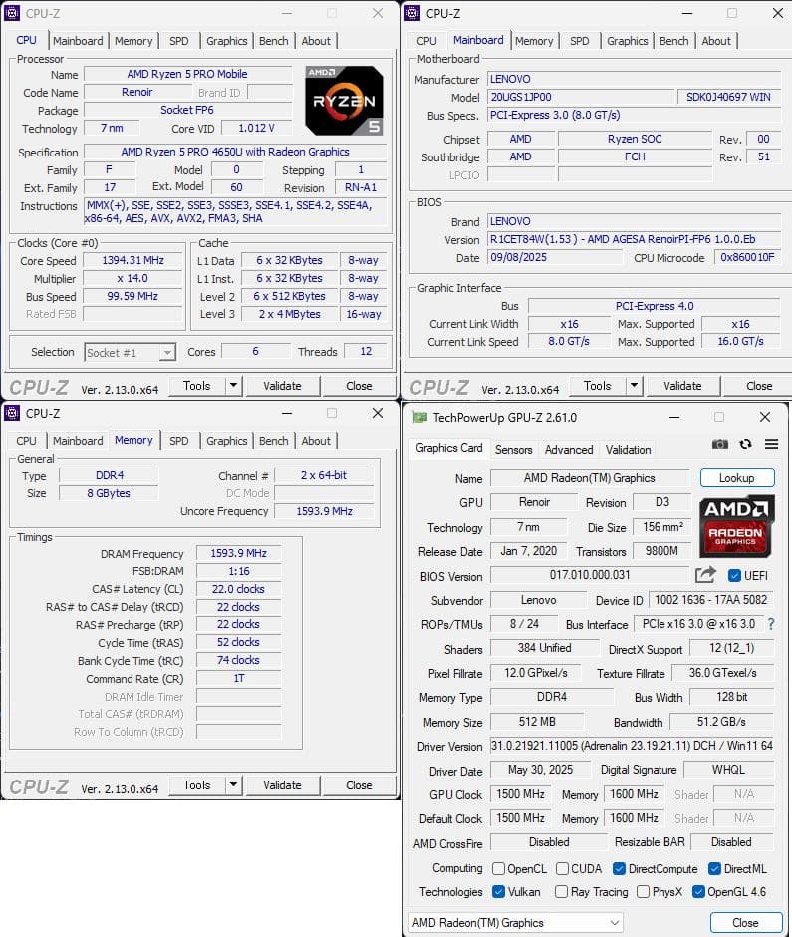Viewport: 792px width, 937px height.
Task: Open the GPU-Z hamburger menu icon
Action: pos(771,444)
